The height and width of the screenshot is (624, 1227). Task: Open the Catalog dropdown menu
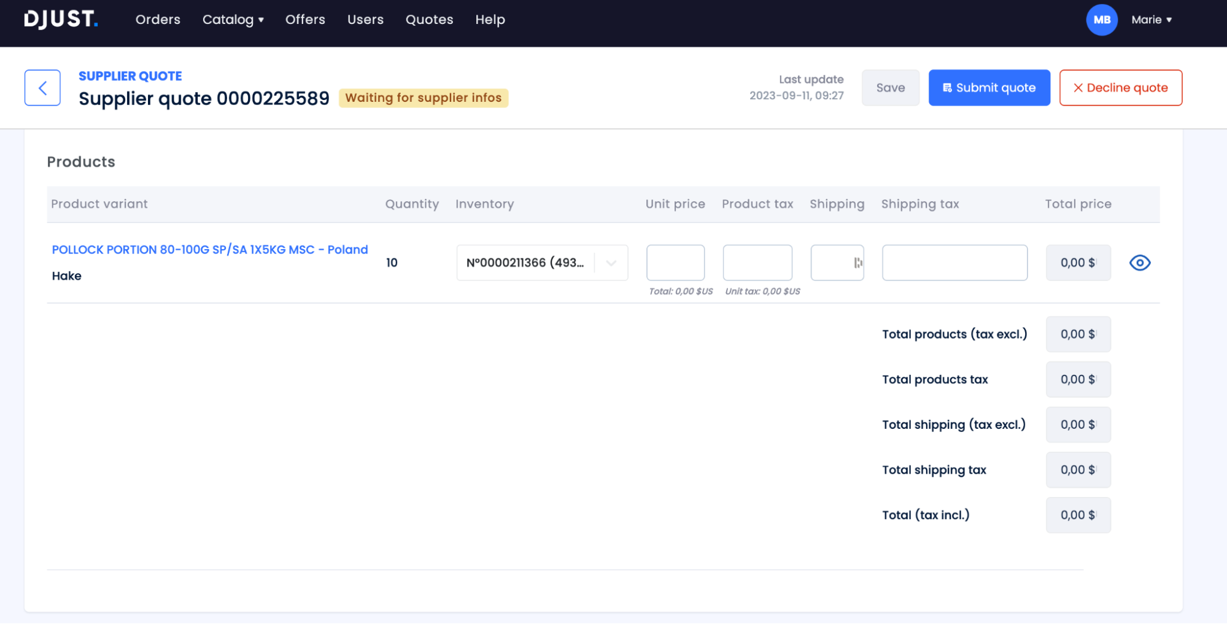pos(233,20)
